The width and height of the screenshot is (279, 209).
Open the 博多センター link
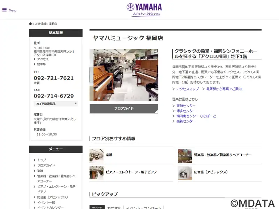pos(186,111)
